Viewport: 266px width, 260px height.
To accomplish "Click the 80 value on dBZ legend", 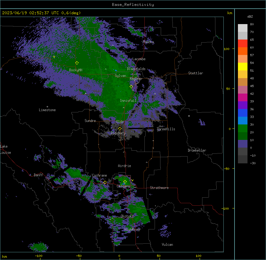I will point(252,24).
